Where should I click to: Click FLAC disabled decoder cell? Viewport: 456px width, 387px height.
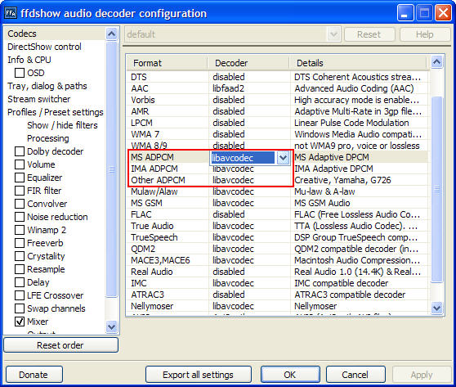249,214
